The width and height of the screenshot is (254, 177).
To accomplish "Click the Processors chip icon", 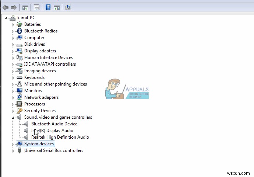I will point(20,104).
